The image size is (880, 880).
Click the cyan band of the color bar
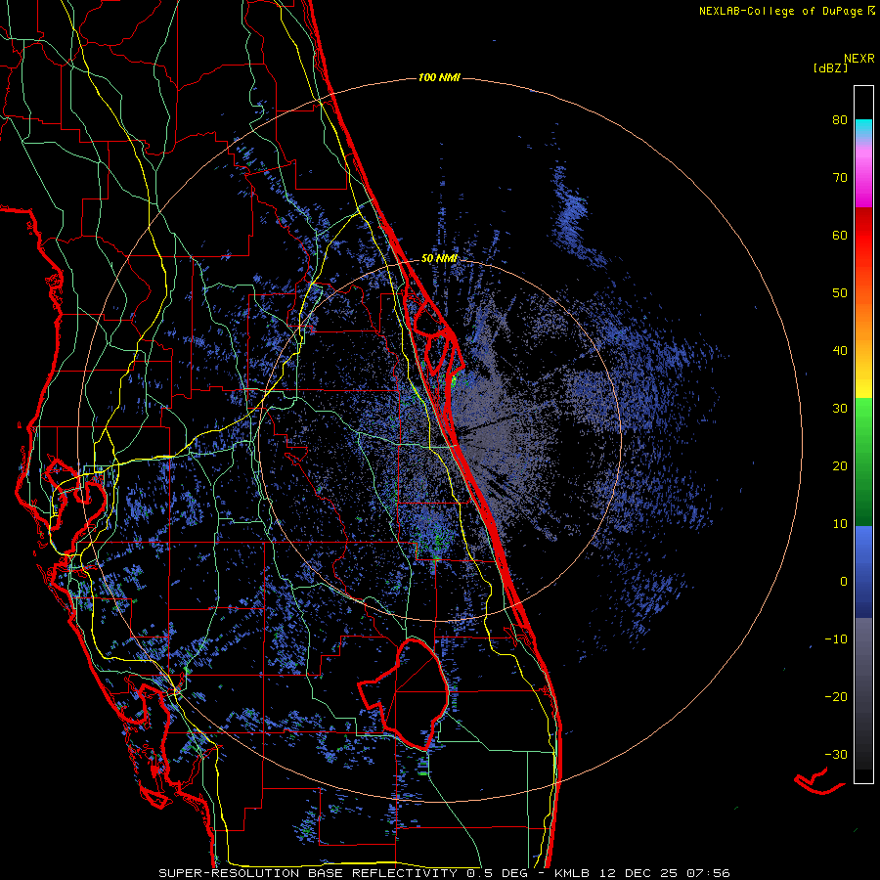863,128
